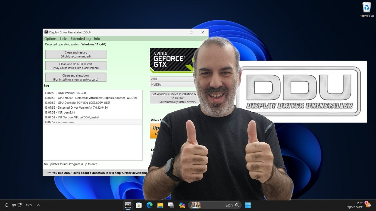
Task: Select log line INF: oem2.inf
Action: coord(93,113)
